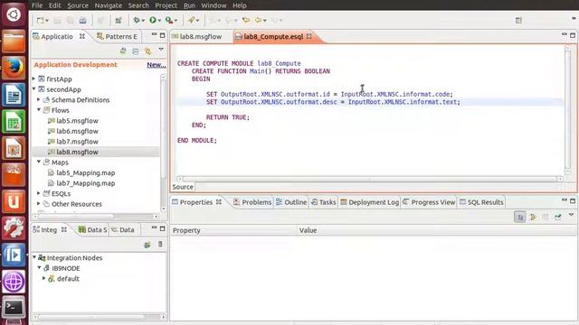This screenshot has height=325, width=579.
Task: Click the green Run button icon
Action: pos(153,20)
